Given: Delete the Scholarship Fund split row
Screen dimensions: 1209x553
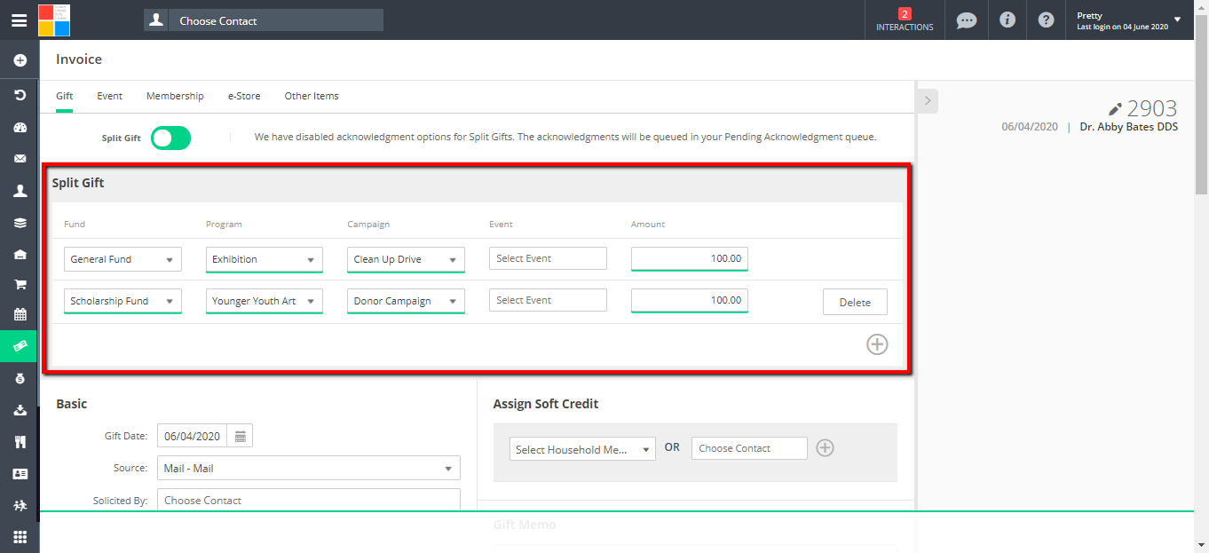Looking at the screenshot, I should pyautogui.click(x=855, y=302).
